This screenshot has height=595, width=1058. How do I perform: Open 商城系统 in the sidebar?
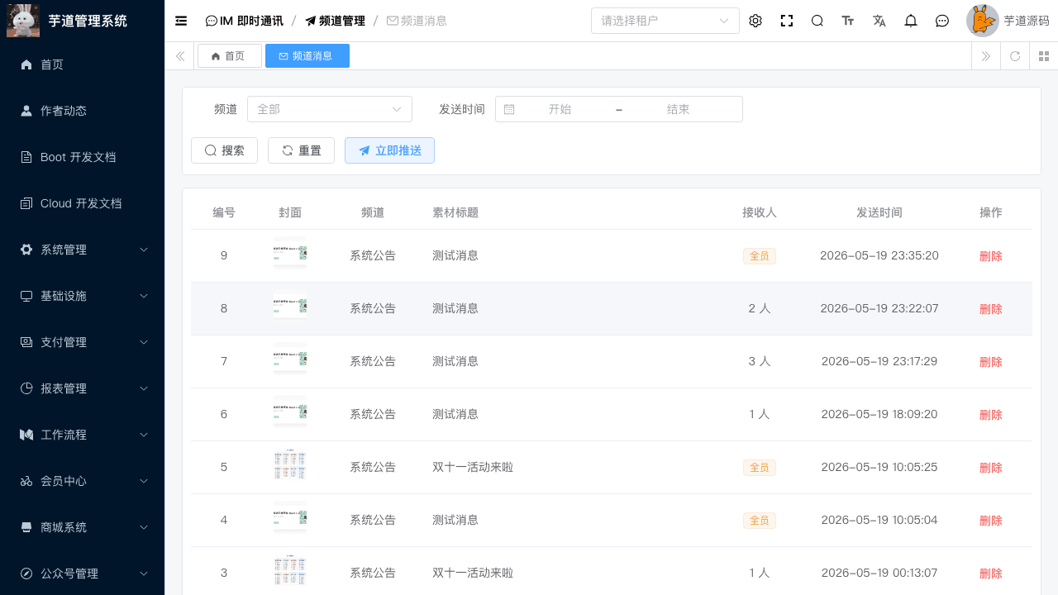[x=83, y=527]
